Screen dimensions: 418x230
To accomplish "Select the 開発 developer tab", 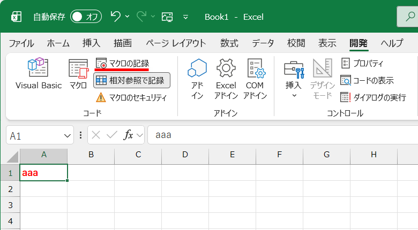I will pos(359,43).
